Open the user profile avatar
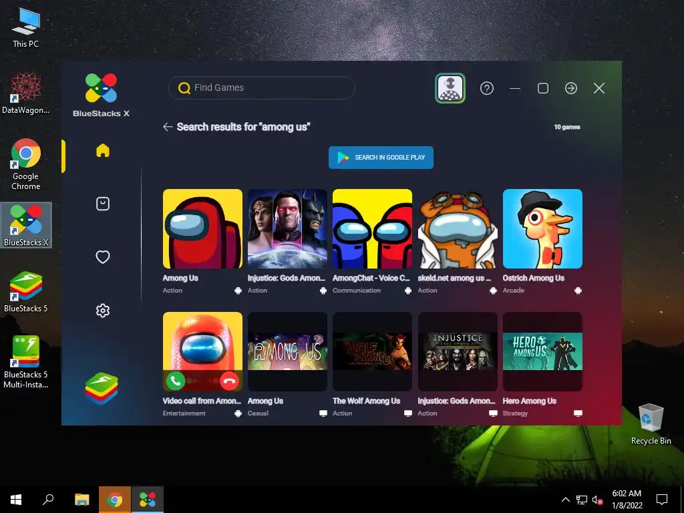 pos(450,89)
